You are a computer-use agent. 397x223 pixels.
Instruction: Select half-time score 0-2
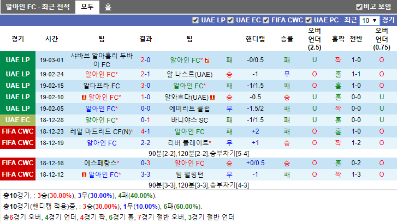tap(356, 163)
